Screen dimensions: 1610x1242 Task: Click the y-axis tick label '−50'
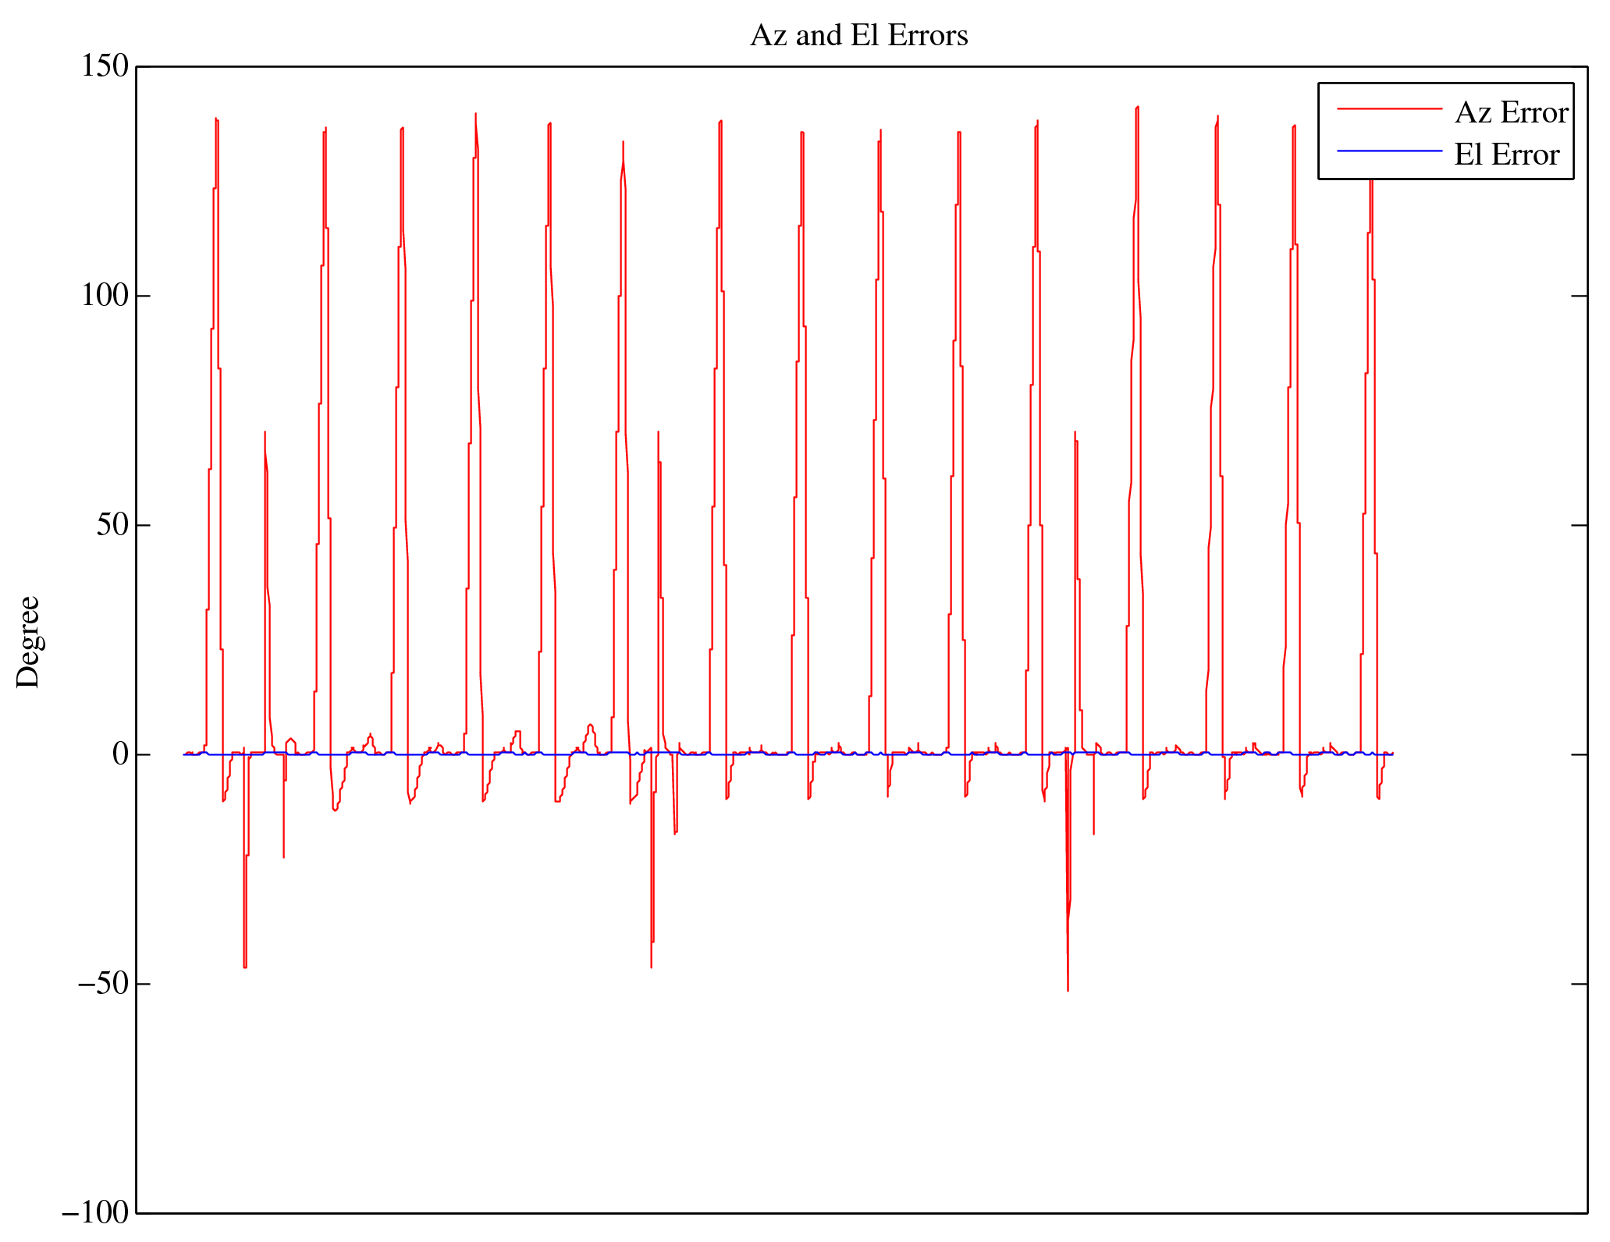coord(103,984)
